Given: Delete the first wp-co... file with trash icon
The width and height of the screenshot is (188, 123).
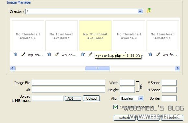Looking at the screenshot, I should [16, 55].
